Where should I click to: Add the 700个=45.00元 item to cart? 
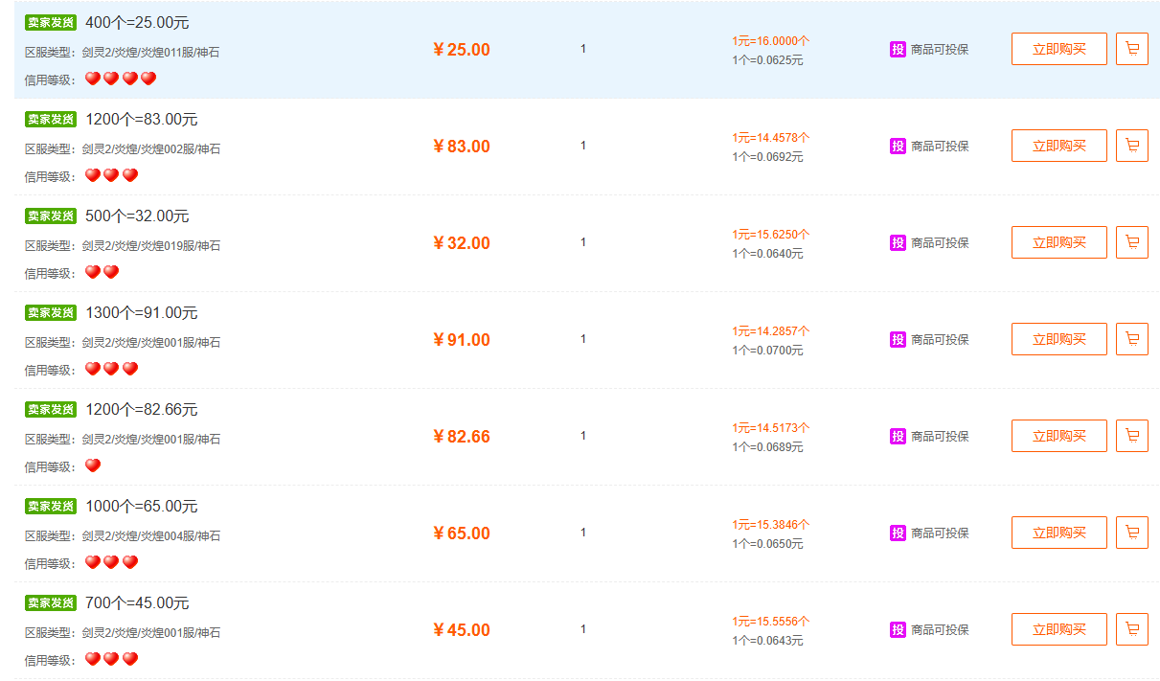tap(1131, 629)
